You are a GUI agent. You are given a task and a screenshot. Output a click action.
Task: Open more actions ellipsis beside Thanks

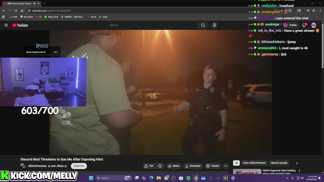point(226,166)
